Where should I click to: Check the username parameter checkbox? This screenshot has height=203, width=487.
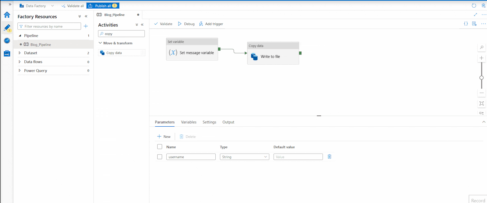point(160,157)
